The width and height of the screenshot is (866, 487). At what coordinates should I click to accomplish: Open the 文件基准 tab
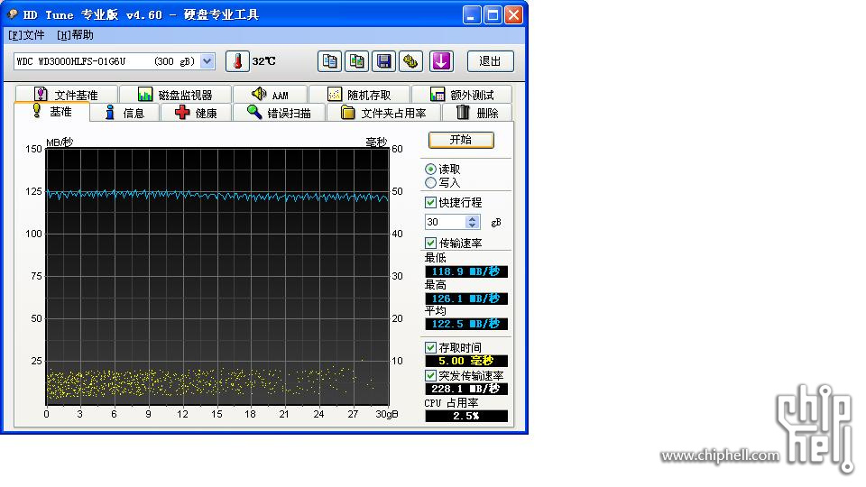tap(66, 95)
